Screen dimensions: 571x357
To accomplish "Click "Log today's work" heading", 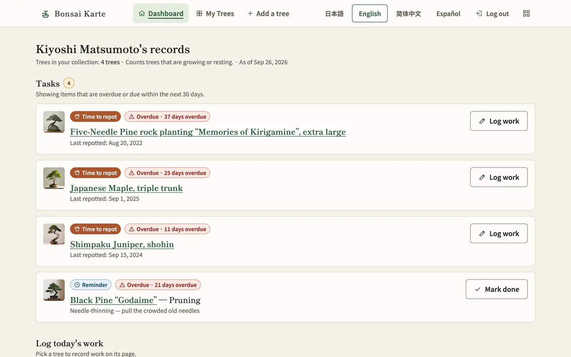I will (x=70, y=343).
